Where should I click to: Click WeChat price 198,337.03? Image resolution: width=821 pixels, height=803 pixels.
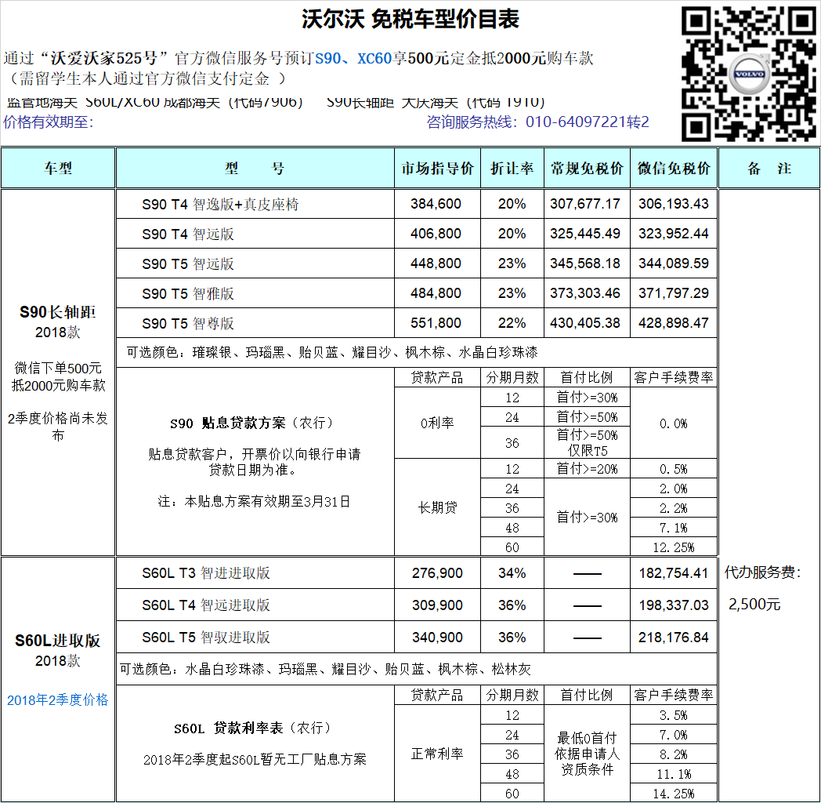tap(674, 605)
